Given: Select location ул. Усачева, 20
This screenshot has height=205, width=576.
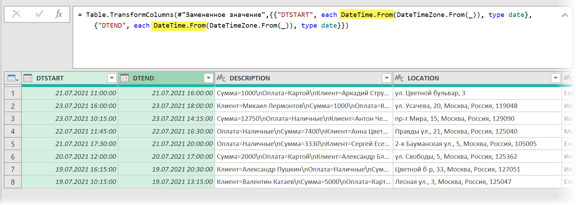Looking at the screenshot, I should [x=477, y=106].
